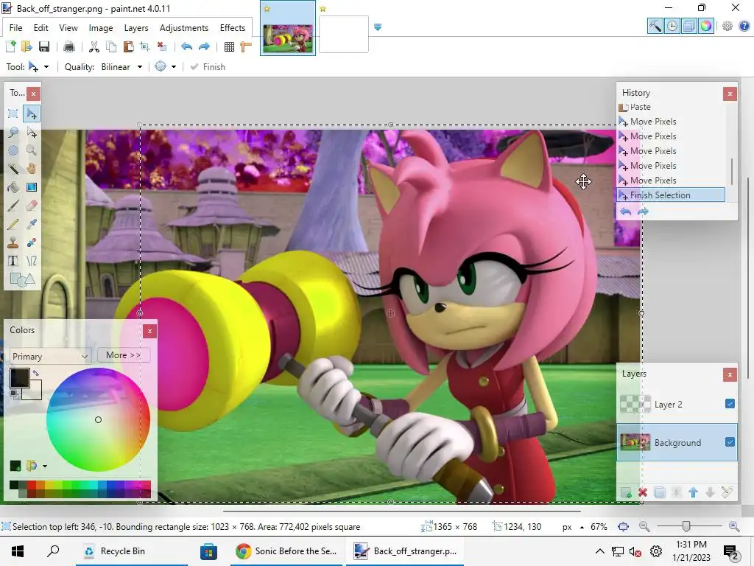This screenshot has height=566, width=754.
Task: Select the Paint Bucket tool
Action: point(13,187)
